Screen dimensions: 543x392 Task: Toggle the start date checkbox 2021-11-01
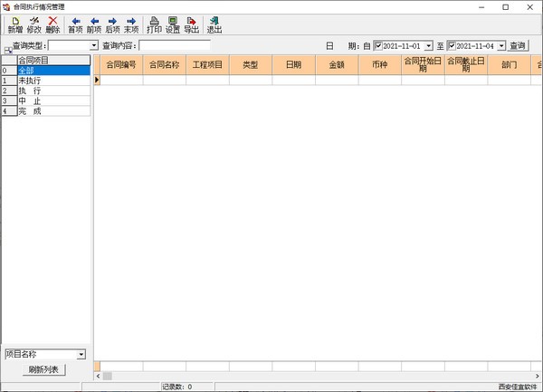(x=379, y=45)
